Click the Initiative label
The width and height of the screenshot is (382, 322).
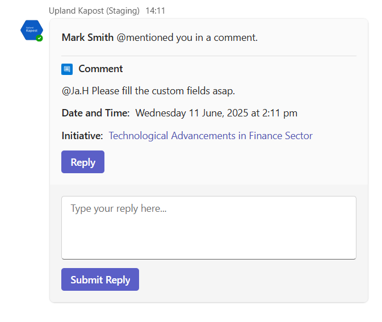(82, 136)
